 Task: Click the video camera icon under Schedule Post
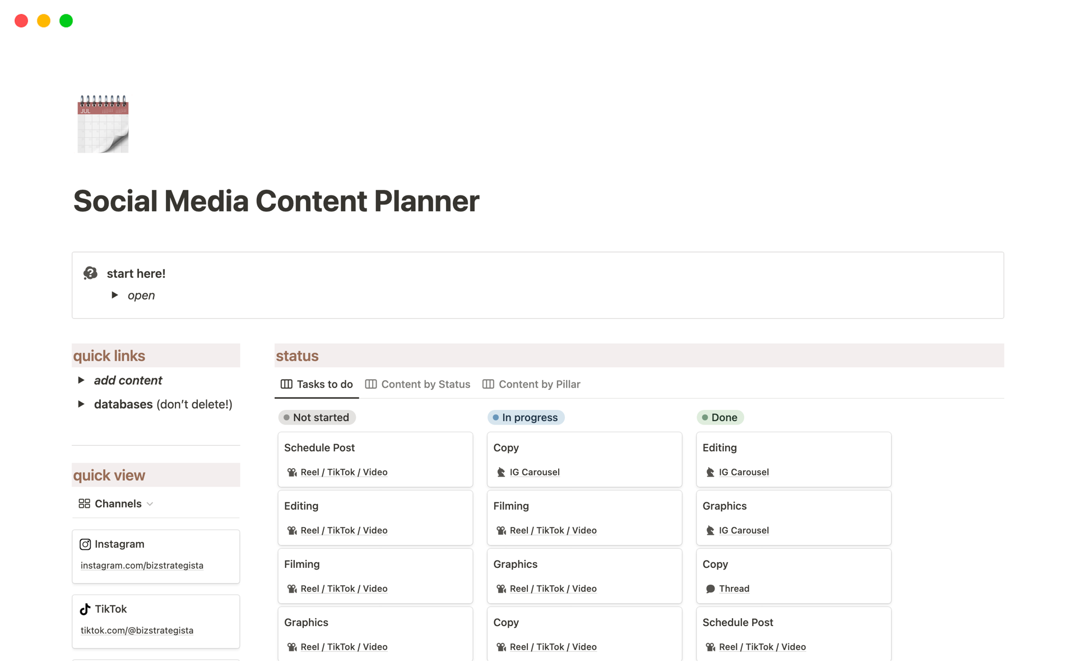292,472
